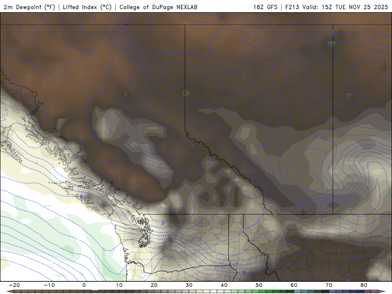The image size is (392, 294).
Task: Click the blue contour label 9
Action: tap(244, 273)
